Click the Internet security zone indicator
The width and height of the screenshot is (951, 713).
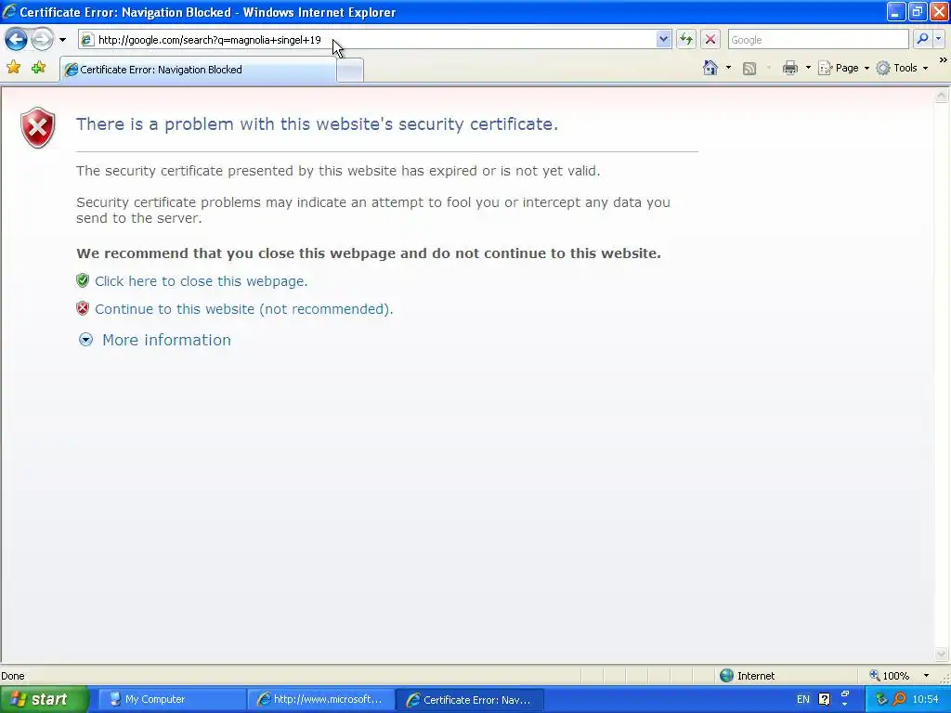[748, 676]
